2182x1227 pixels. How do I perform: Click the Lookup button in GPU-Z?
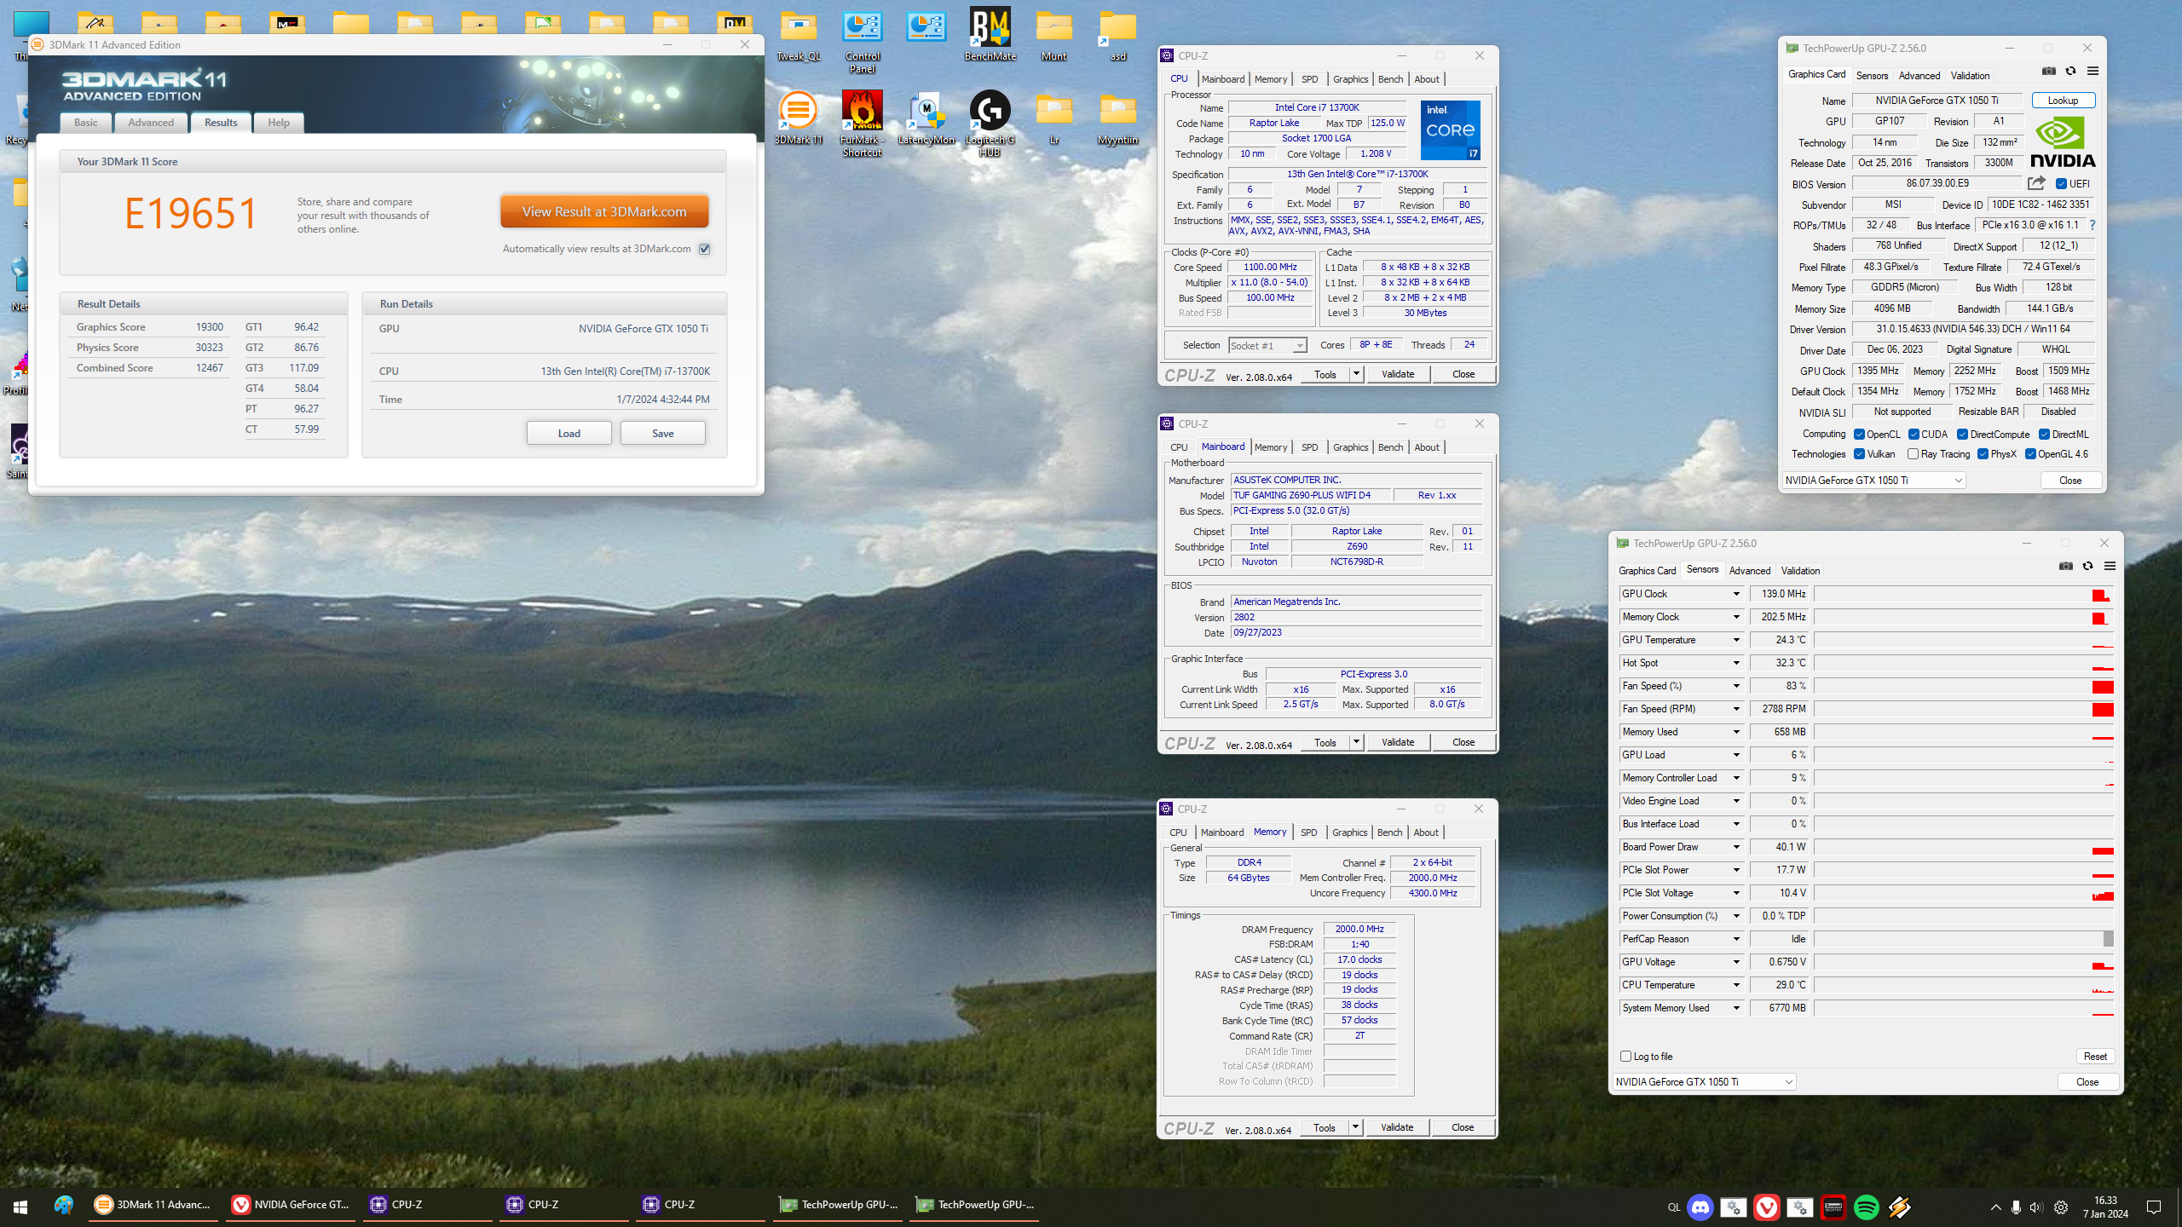coord(2063,101)
